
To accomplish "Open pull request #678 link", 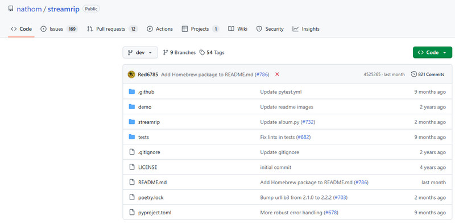I will 331,213.
